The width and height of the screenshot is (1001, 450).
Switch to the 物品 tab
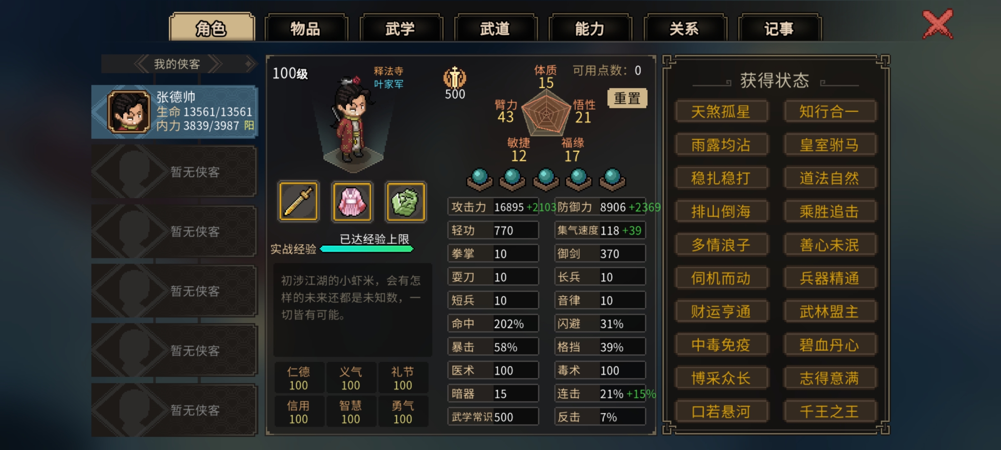pos(306,28)
